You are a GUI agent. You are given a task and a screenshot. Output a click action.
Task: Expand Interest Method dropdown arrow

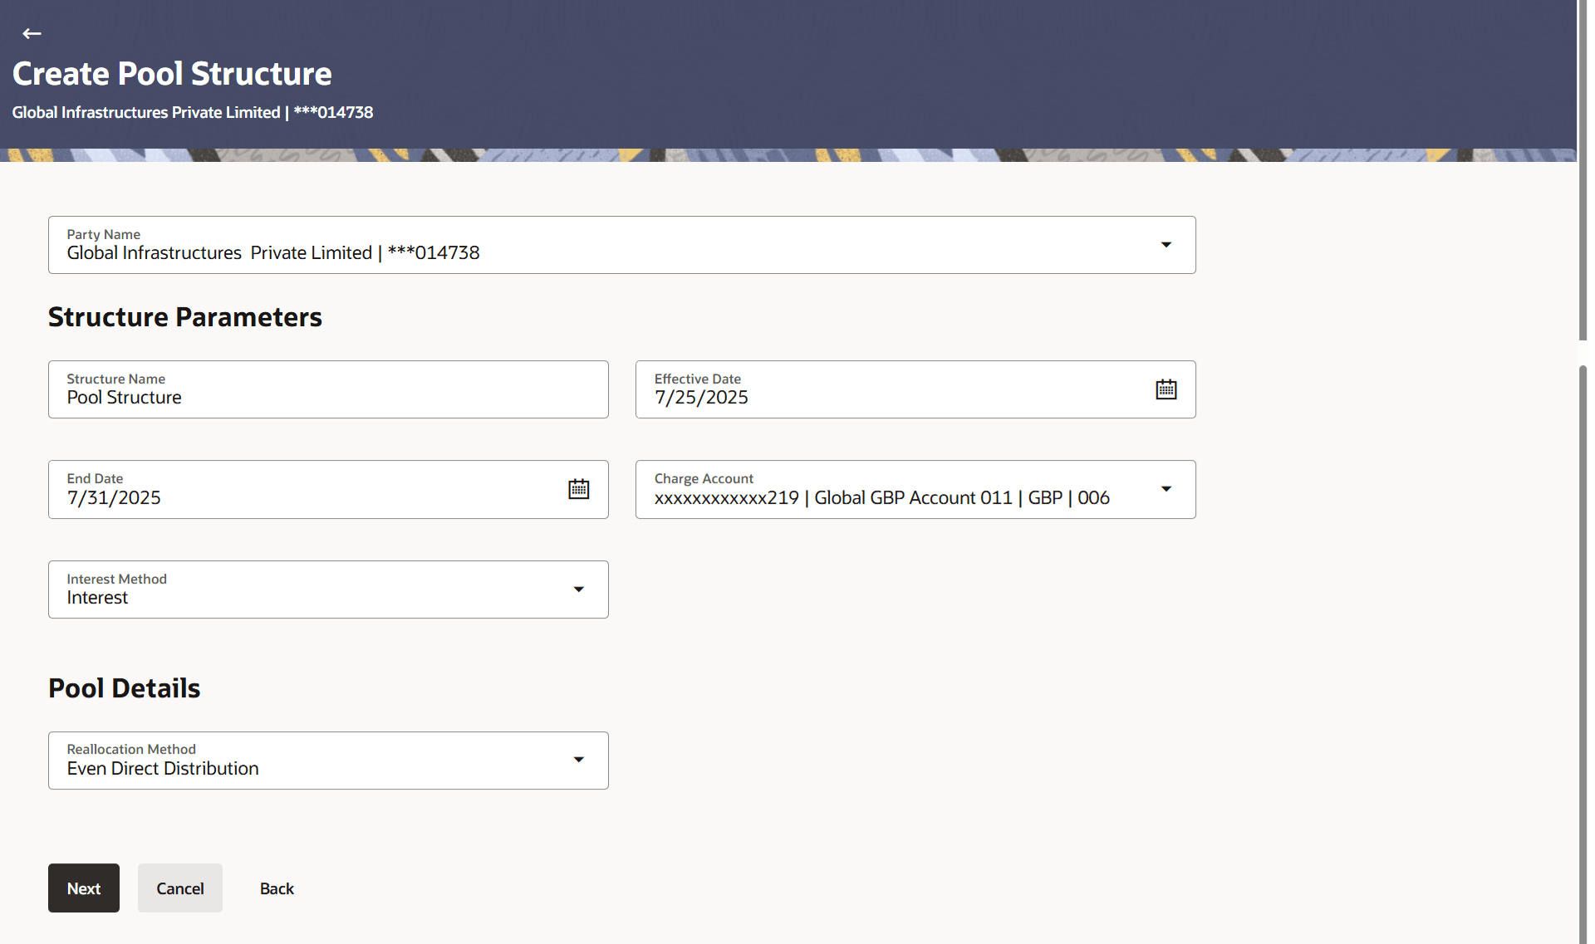tap(578, 589)
